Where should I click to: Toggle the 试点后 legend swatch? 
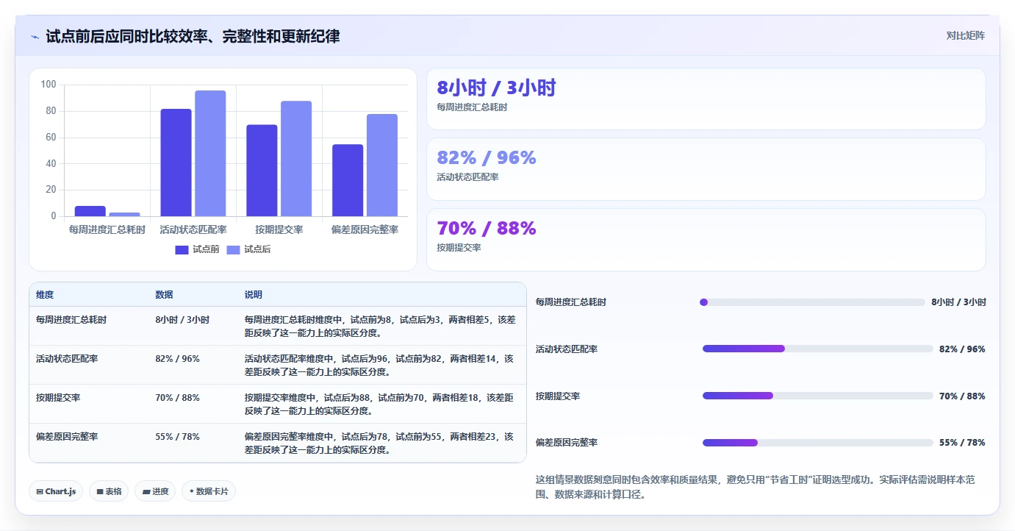click(x=234, y=250)
